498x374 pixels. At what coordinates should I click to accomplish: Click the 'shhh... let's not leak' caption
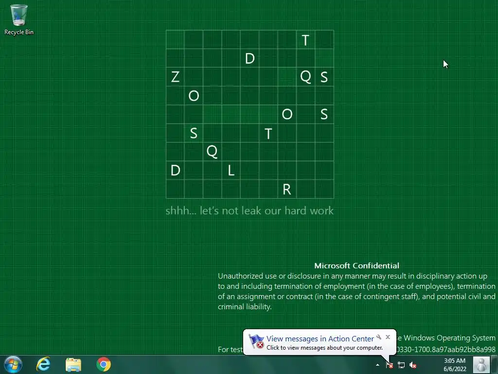[249, 210]
